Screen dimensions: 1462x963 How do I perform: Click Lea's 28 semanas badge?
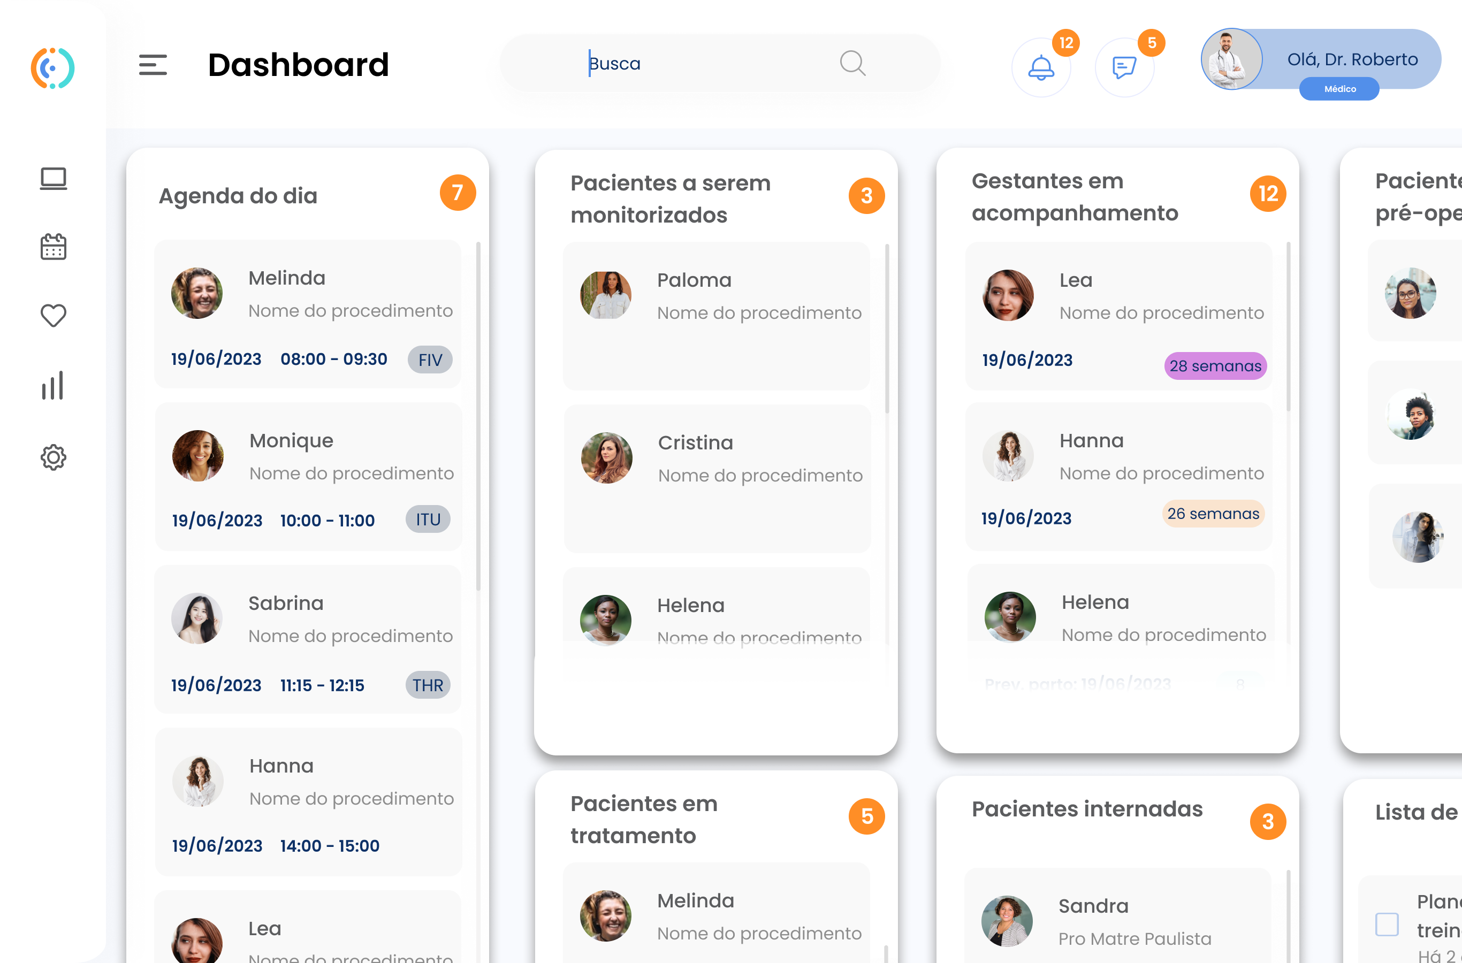coord(1215,366)
